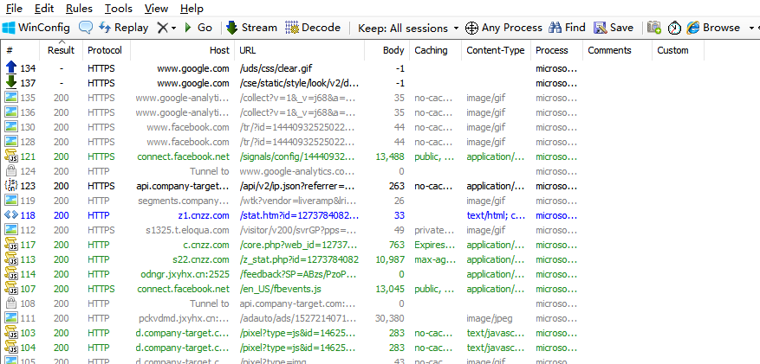Click the Go resume button
Image resolution: width=760 pixels, height=364 pixels.
coord(198,28)
